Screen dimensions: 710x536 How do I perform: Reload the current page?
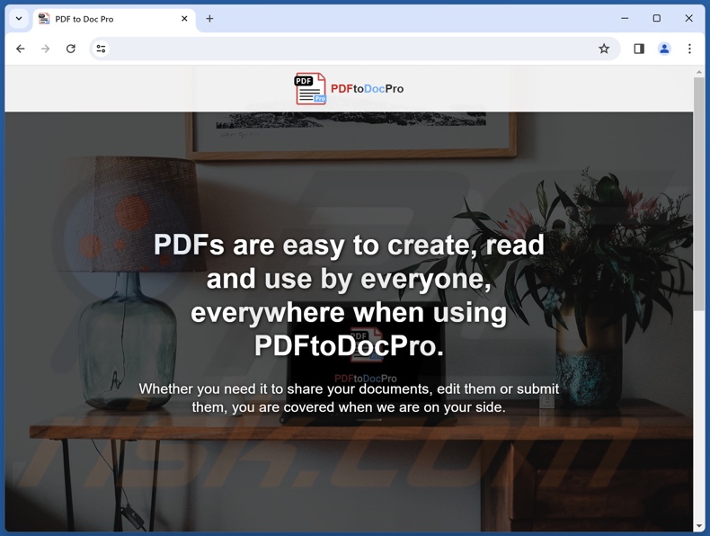click(x=71, y=49)
